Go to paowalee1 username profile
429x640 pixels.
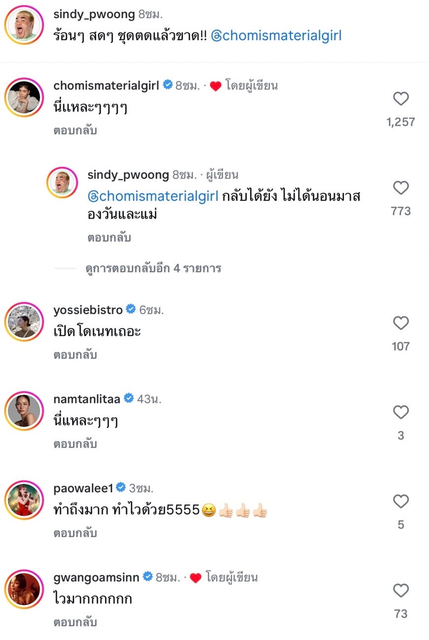coord(83,488)
